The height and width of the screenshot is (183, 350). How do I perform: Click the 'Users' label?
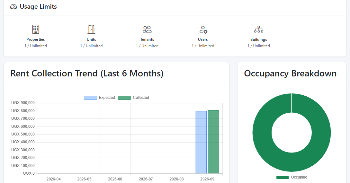click(x=203, y=39)
